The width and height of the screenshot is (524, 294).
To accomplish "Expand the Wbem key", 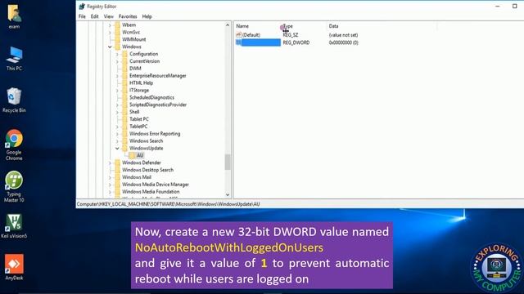I will 110,25.
